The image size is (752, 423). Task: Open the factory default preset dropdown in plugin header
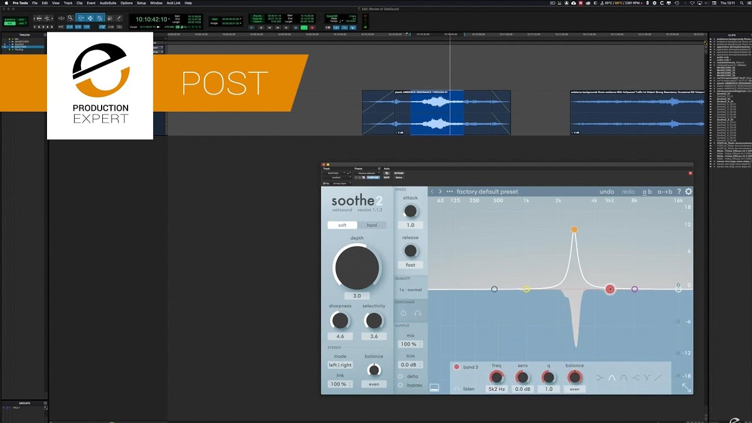click(x=367, y=173)
